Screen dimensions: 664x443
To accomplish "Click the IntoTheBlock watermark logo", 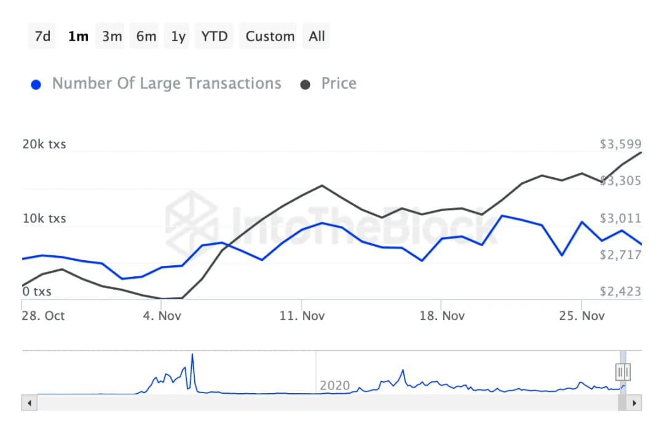I will click(x=191, y=217).
